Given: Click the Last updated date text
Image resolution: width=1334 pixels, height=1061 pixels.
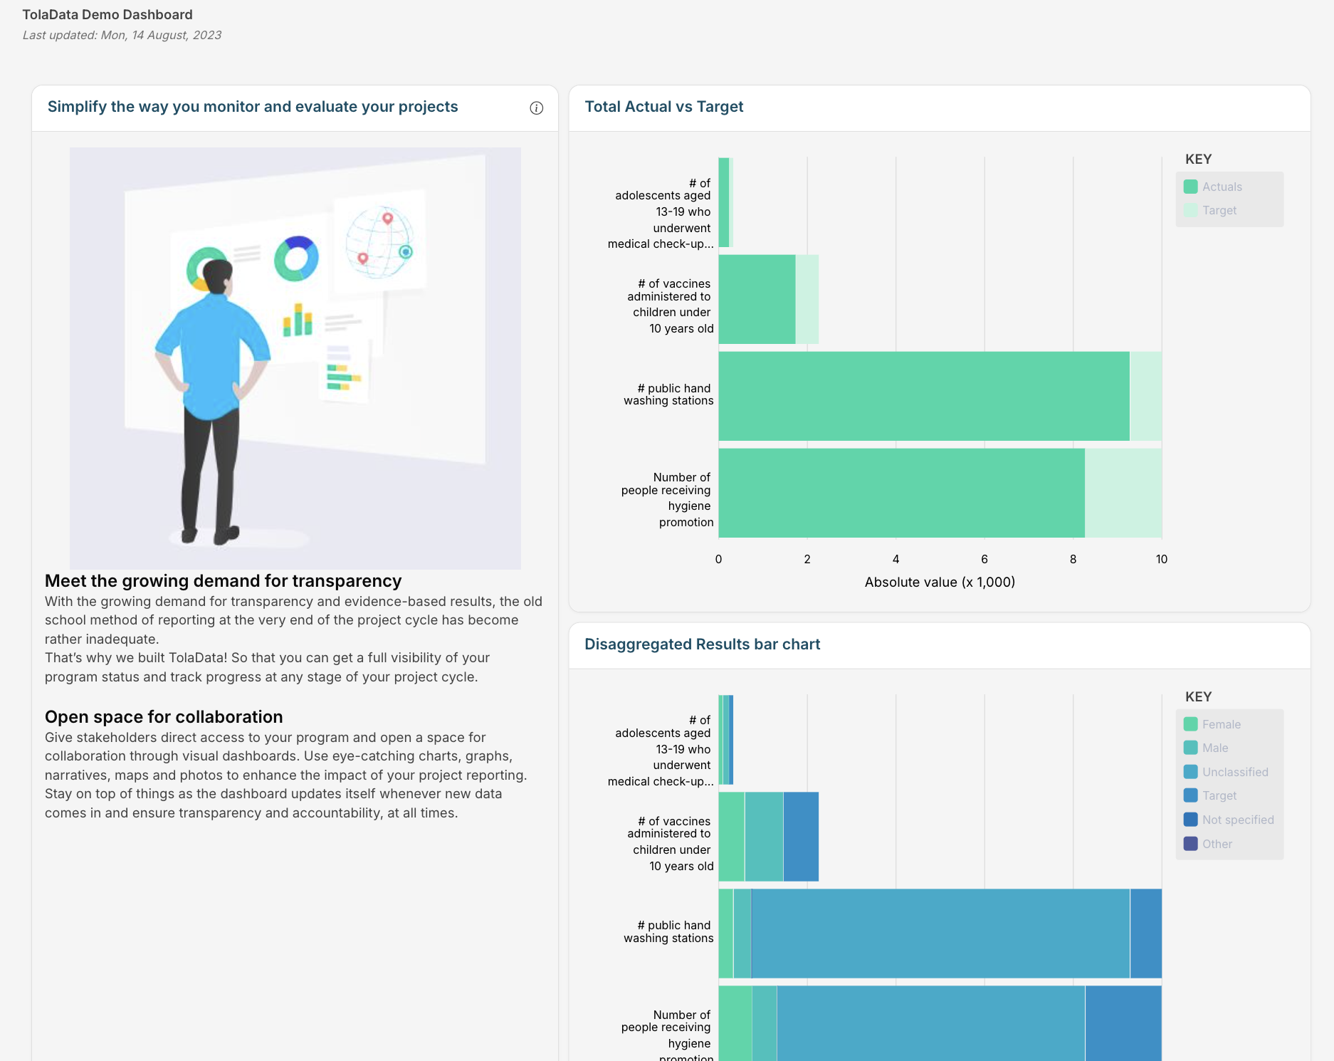Looking at the screenshot, I should click(x=122, y=35).
